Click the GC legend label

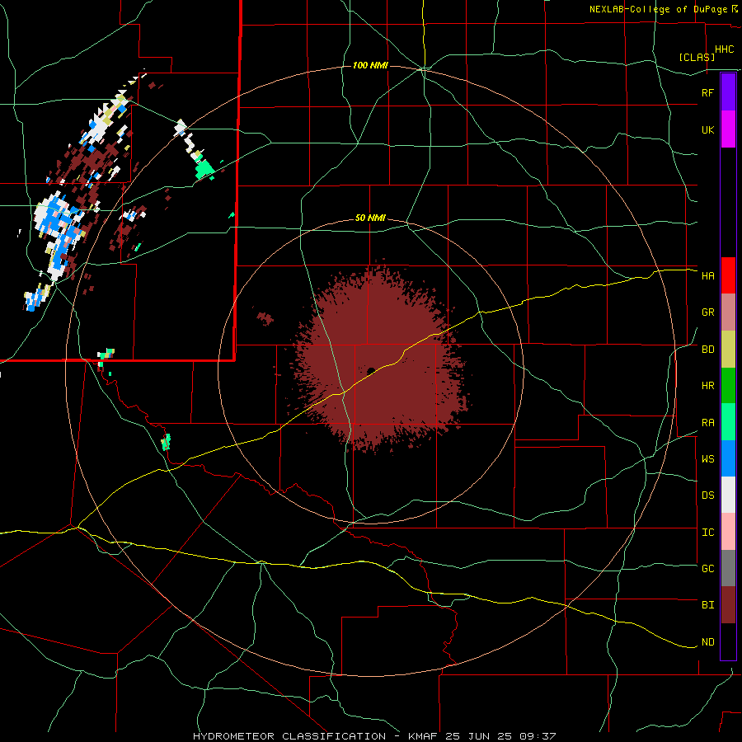pyautogui.click(x=707, y=569)
